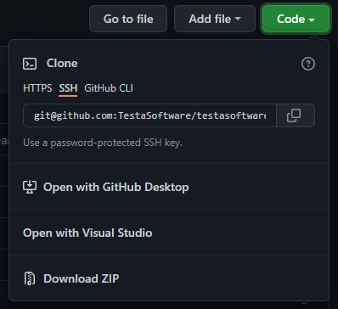Click the Go to file button
338x309 pixels.
(x=128, y=19)
